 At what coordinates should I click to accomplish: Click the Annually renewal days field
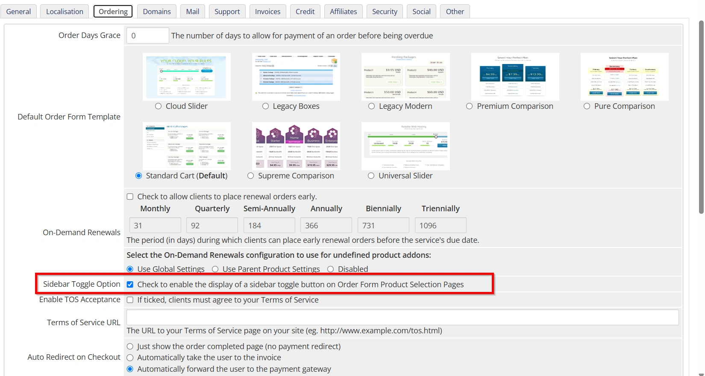tap(326, 225)
